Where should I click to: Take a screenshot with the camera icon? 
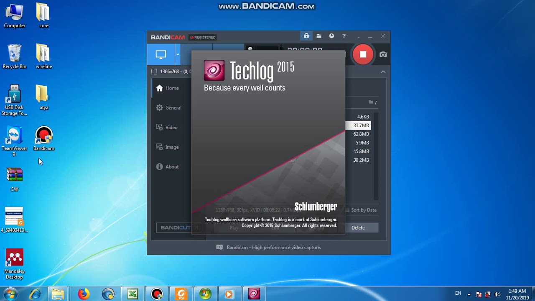point(383,54)
